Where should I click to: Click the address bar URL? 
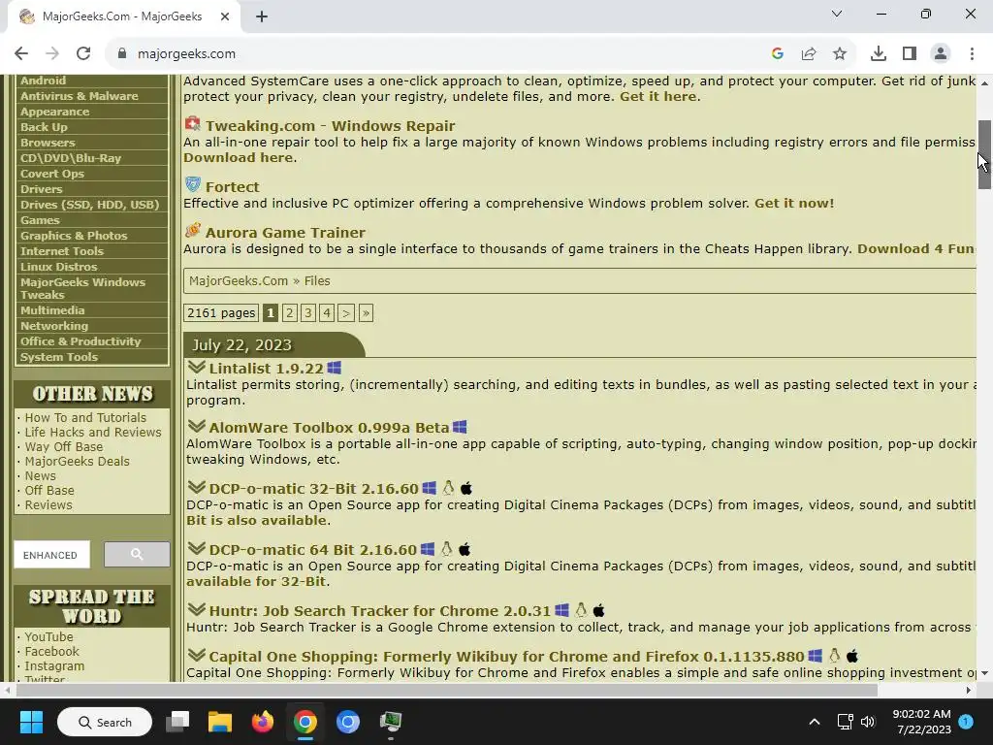[x=186, y=54]
